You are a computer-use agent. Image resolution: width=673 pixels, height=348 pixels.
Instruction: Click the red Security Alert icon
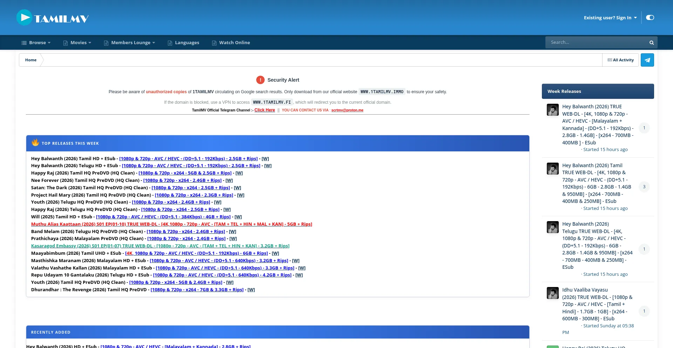(260, 80)
